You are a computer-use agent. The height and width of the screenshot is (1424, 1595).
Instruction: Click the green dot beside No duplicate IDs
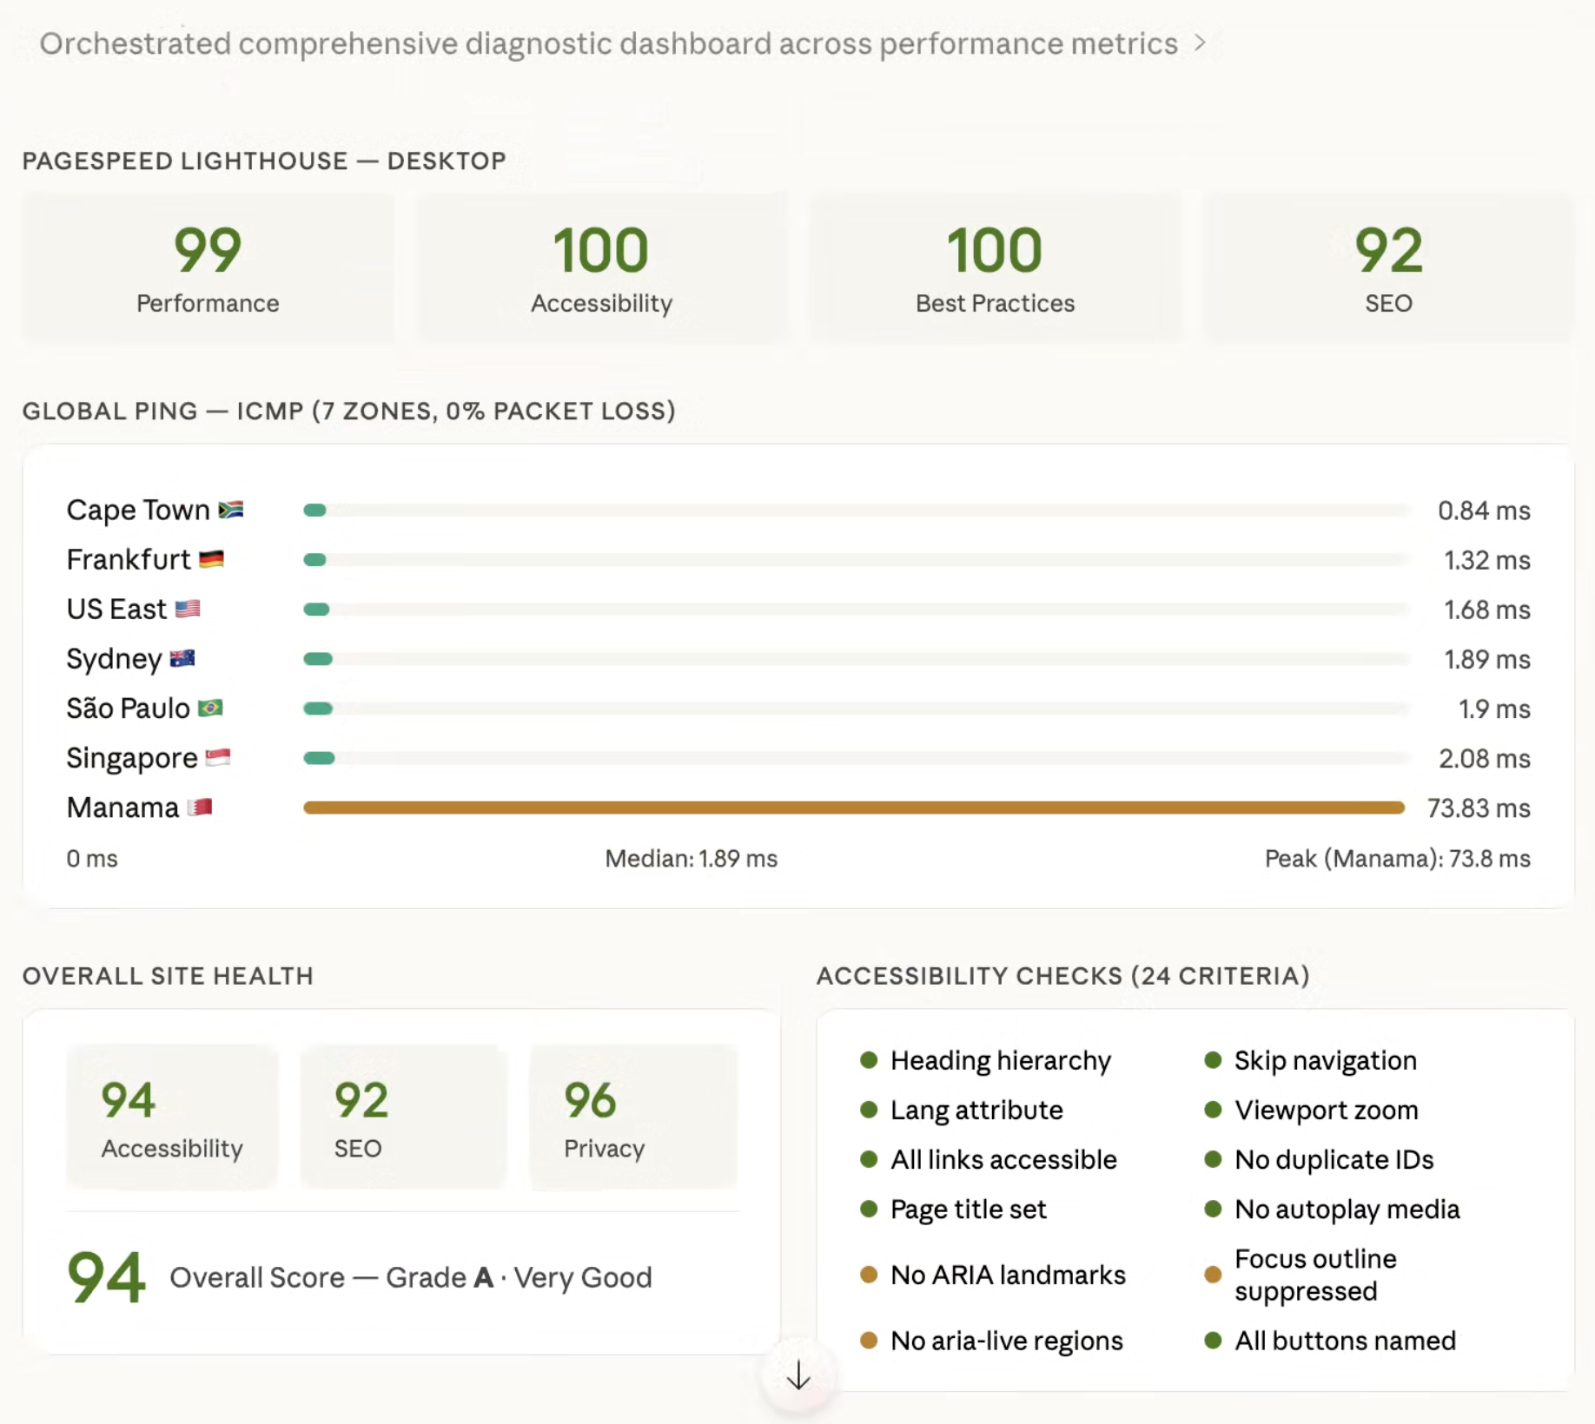1214,1159
